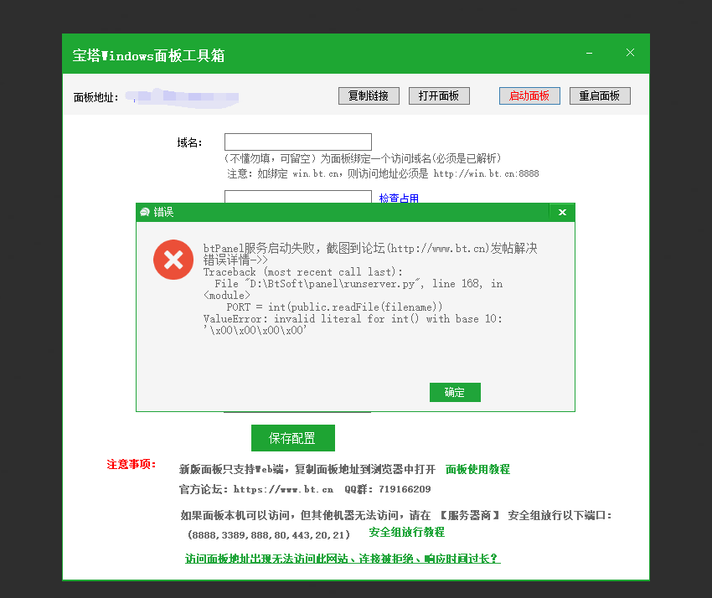Save settings with 保存配置
This screenshot has height=598, width=712.
pos(293,438)
